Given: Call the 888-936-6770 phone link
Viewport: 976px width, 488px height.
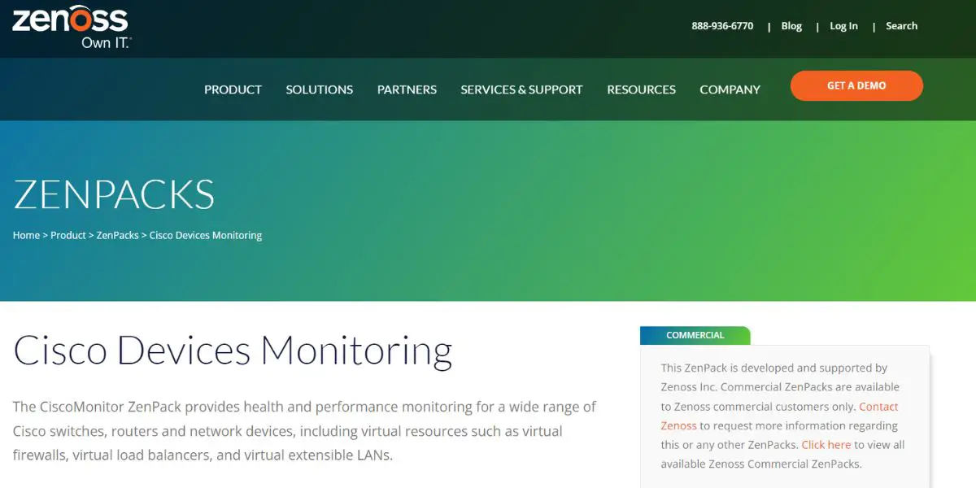Looking at the screenshot, I should 722,26.
